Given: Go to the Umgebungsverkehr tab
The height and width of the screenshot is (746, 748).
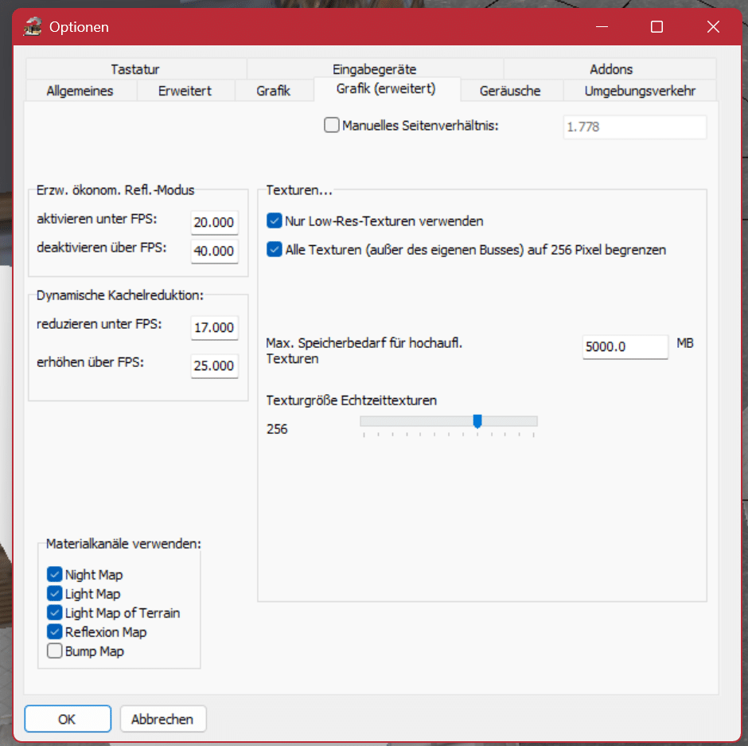Looking at the screenshot, I should (639, 90).
